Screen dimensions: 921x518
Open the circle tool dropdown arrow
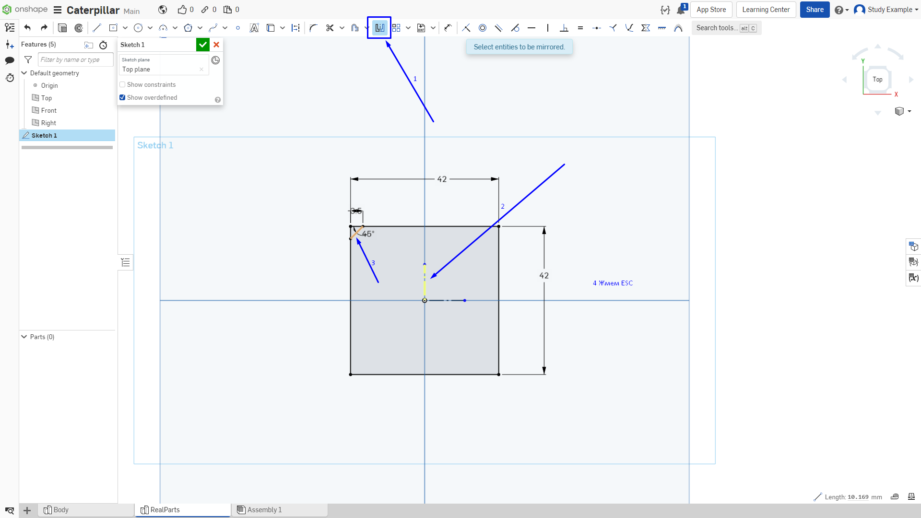(150, 28)
